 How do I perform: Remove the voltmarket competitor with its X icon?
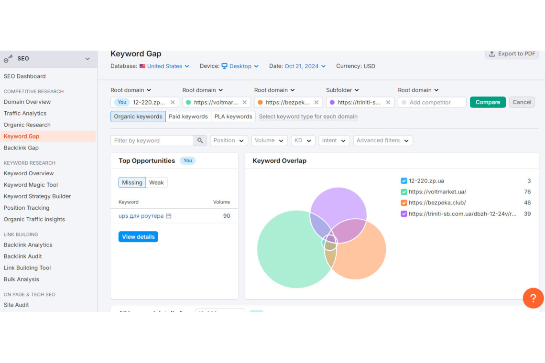[x=245, y=103]
